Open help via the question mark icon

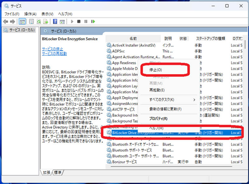coord(55,21)
